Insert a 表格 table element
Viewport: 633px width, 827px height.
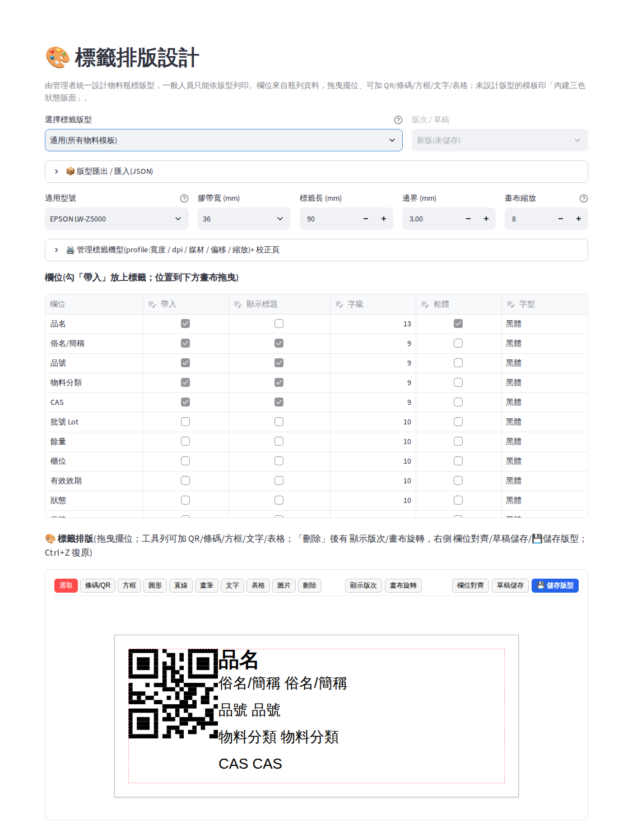pos(258,585)
